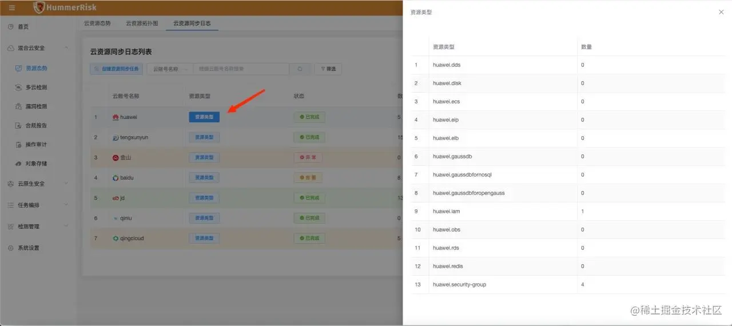This screenshot has width=732, height=326.
Task: Click the huawei.security-group row text
Action: click(460, 284)
